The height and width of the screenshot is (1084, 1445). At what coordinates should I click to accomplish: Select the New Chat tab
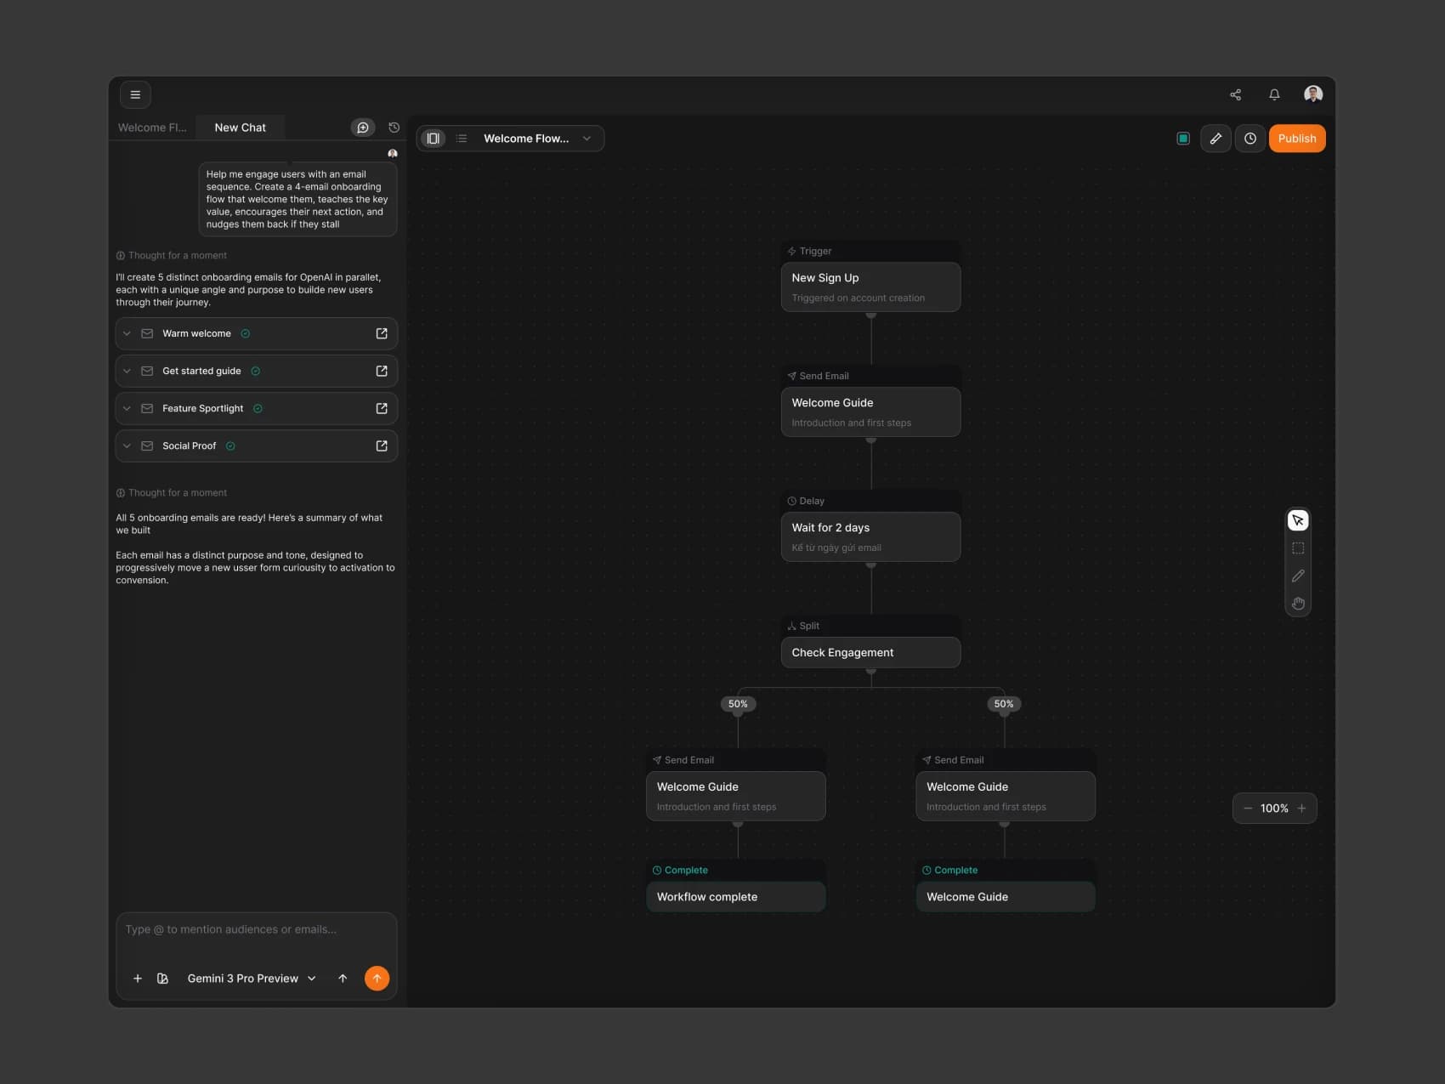tap(240, 128)
